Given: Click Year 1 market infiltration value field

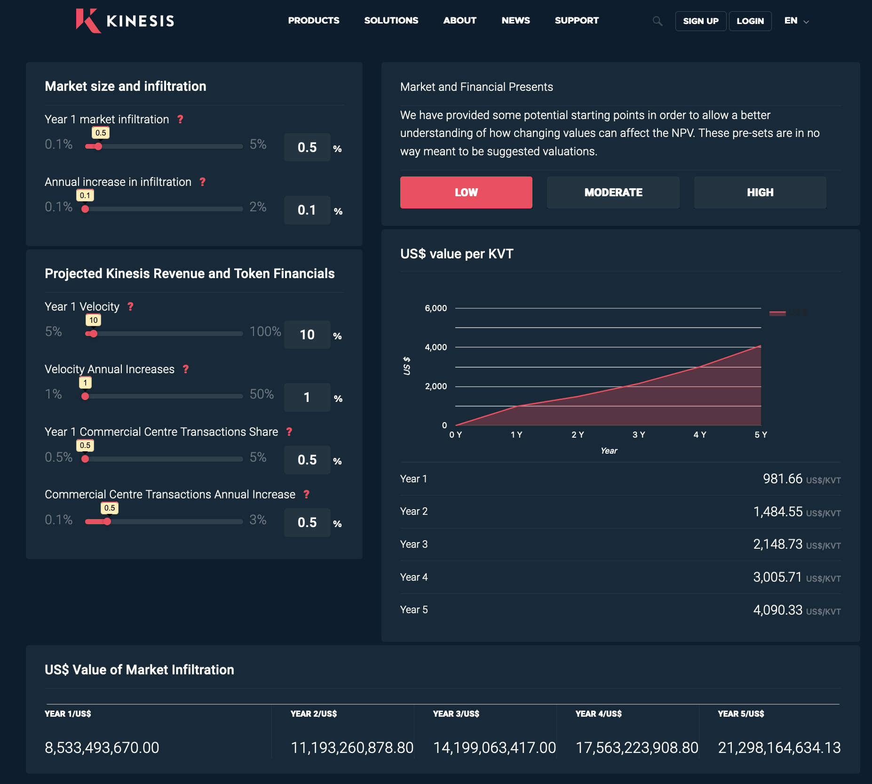Looking at the screenshot, I should click(307, 147).
